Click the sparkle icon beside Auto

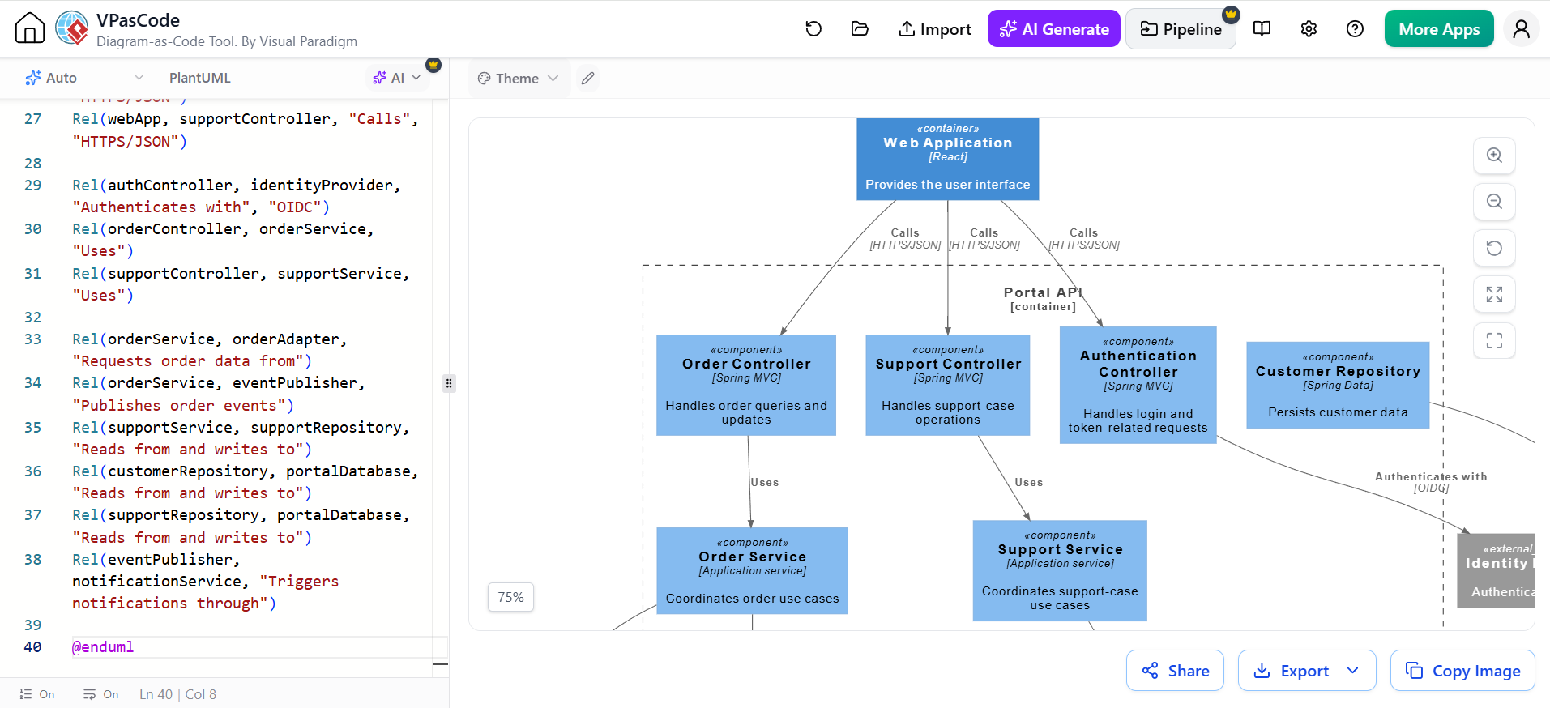(33, 78)
